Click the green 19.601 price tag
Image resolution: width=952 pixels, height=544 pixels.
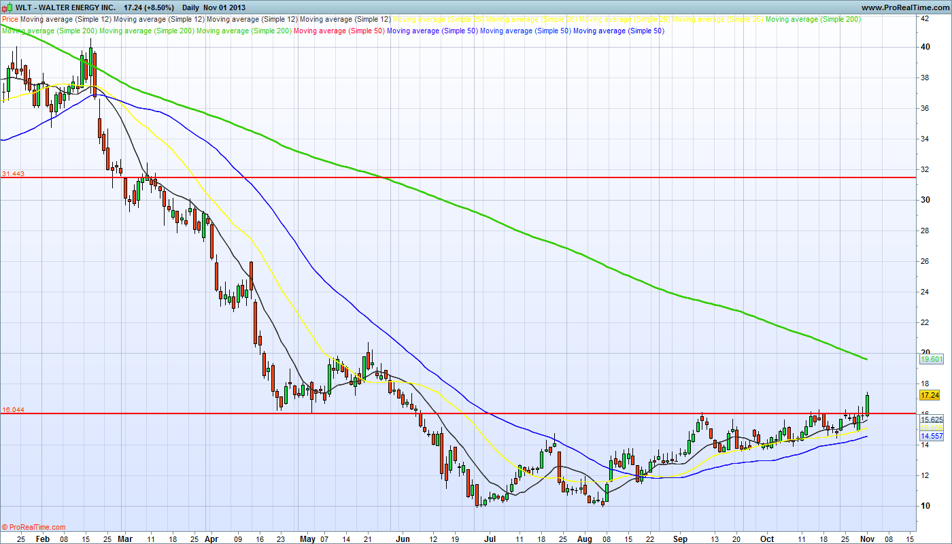(x=931, y=359)
